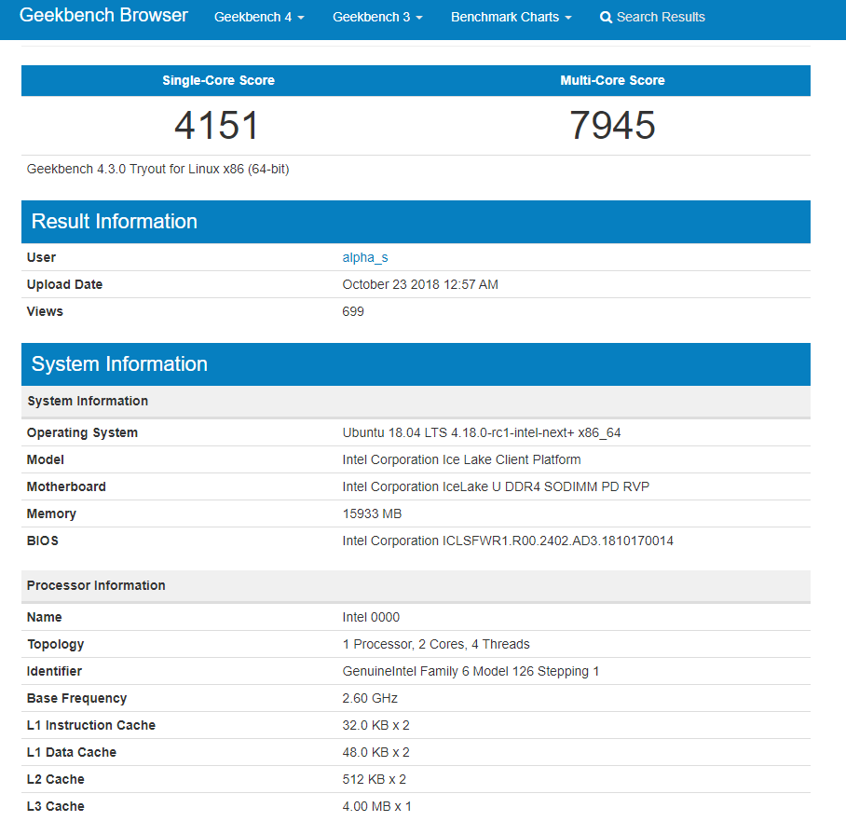The image size is (846, 835).
Task: Click the User row label
Action: [x=42, y=257]
